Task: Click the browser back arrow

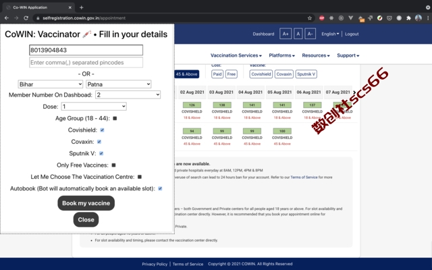Action: [x=7, y=18]
